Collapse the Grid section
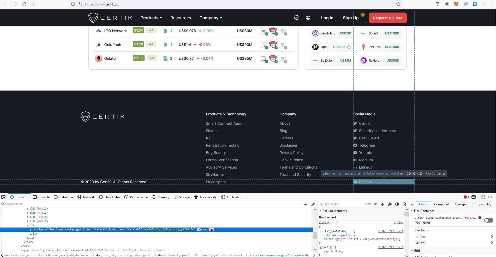The height and width of the screenshot is (257, 496). pos(412,251)
